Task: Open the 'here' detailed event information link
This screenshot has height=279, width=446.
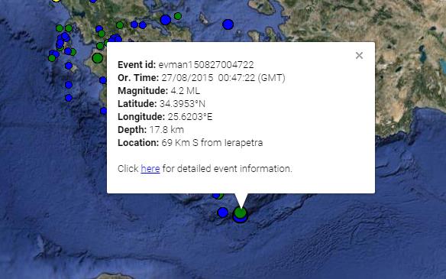Action: (x=150, y=168)
